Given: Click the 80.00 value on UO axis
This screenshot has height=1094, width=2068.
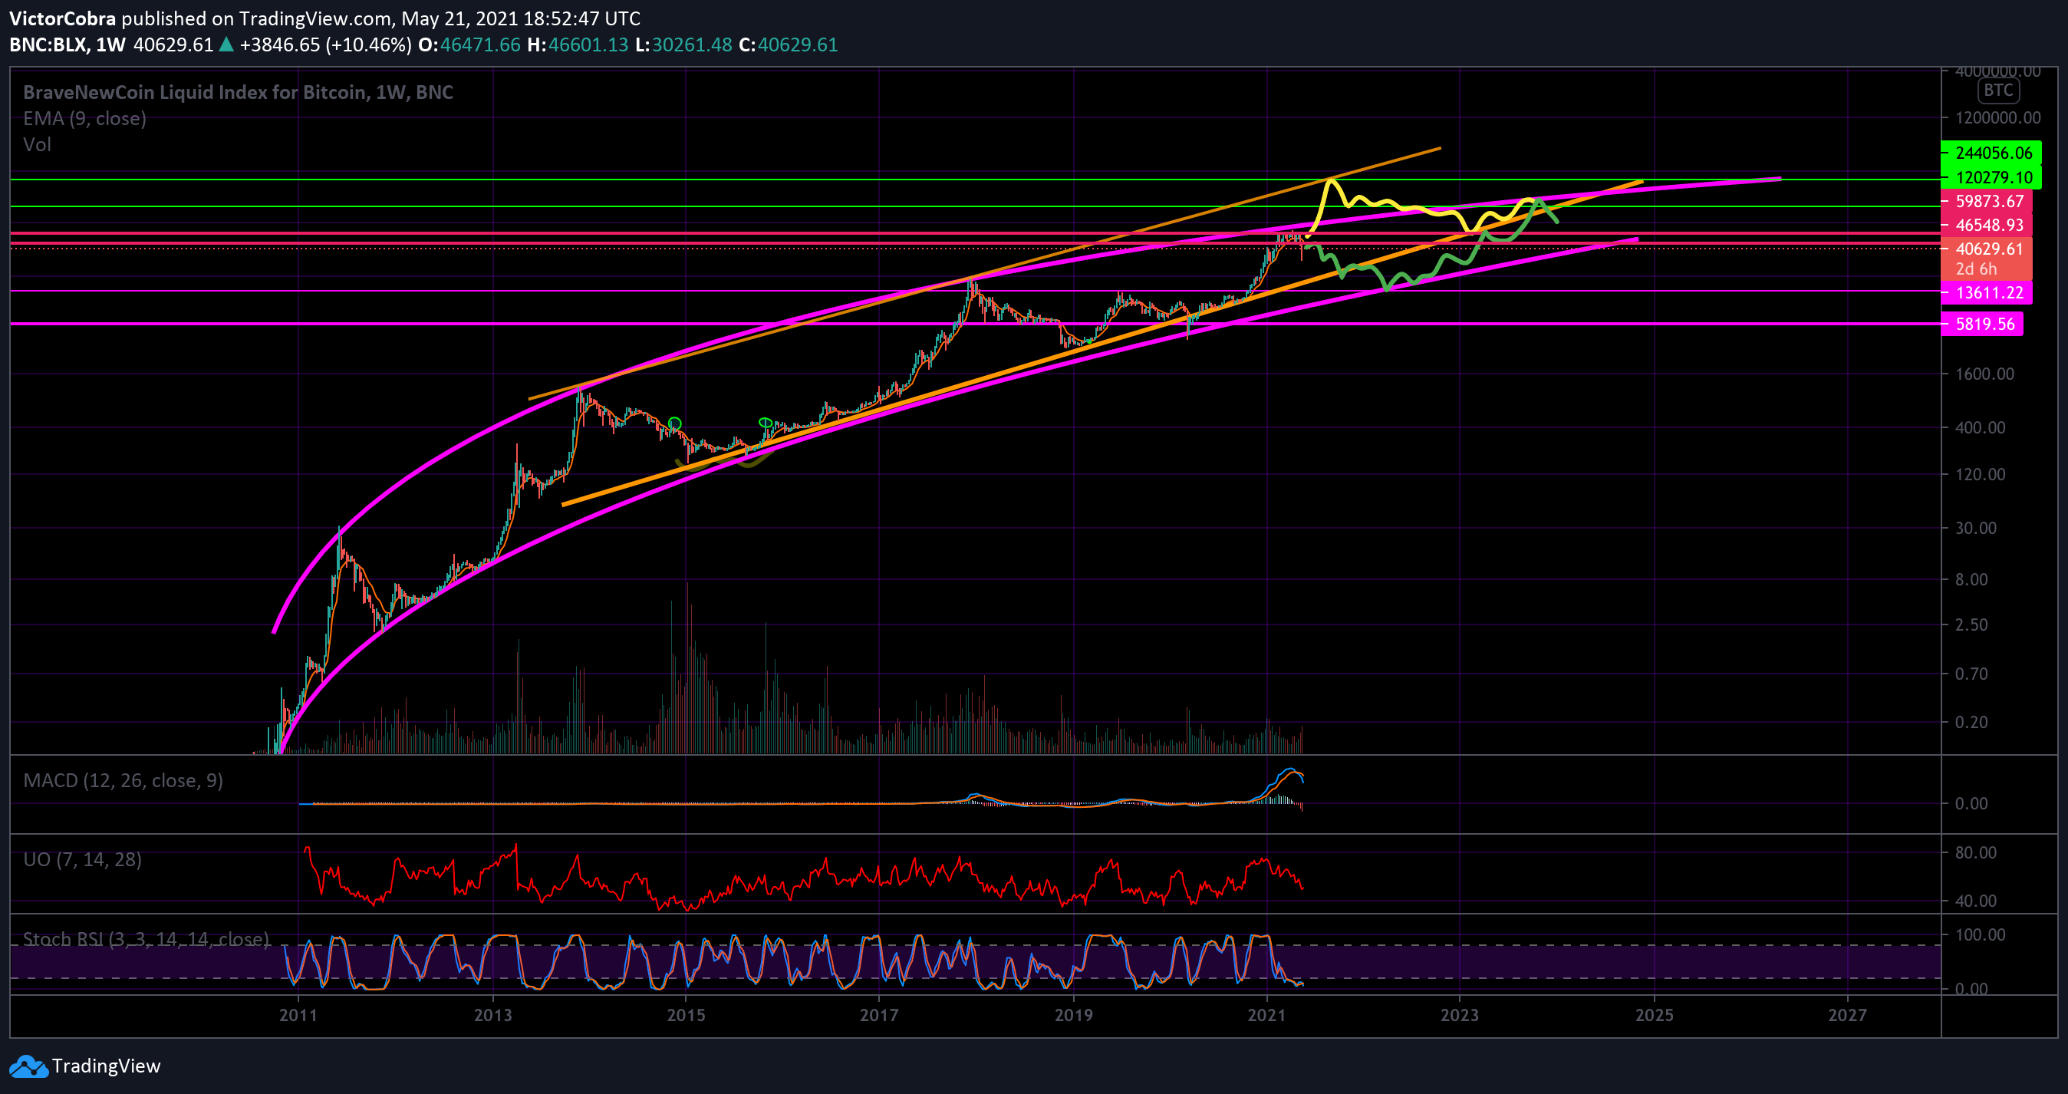Looking at the screenshot, I should point(1976,852).
